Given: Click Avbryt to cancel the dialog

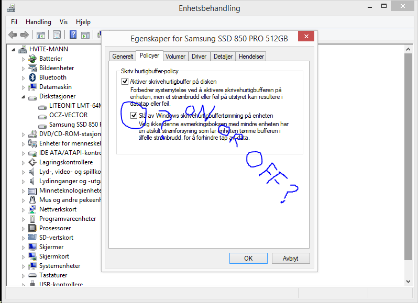Looking at the screenshot, I should pos(291,259).
